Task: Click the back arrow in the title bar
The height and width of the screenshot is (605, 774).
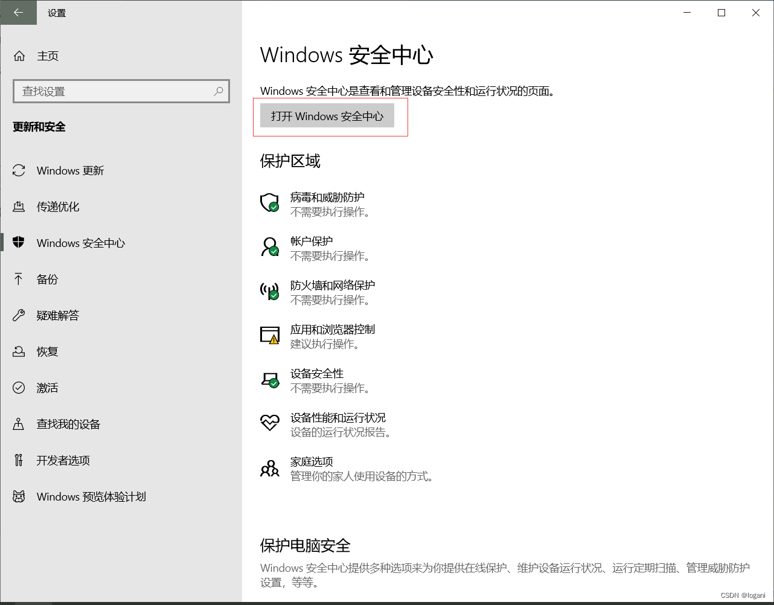Action: (18, 12)
